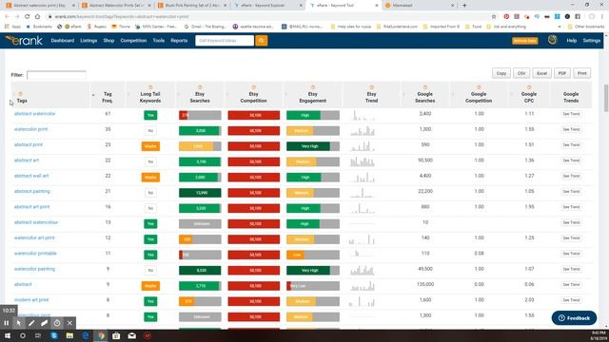Sort table by Tag Freq. header
This screenshot has height=342, width=609.
coord(108,97)
